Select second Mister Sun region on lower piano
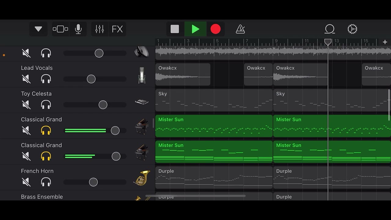Image resolution: width=391 pixels, height=220 pixels. (332, 152)
